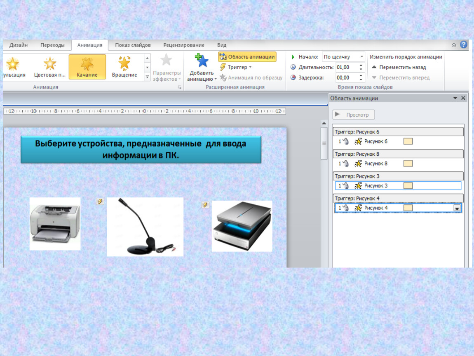Viewport: 474px width, 356px height.
Task: Open the Показ слайдов tab
Action: [133, 45]
